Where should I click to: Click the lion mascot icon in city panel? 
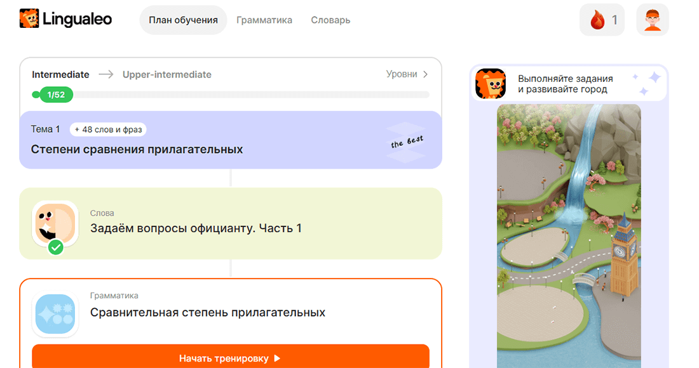coord(491,83)
